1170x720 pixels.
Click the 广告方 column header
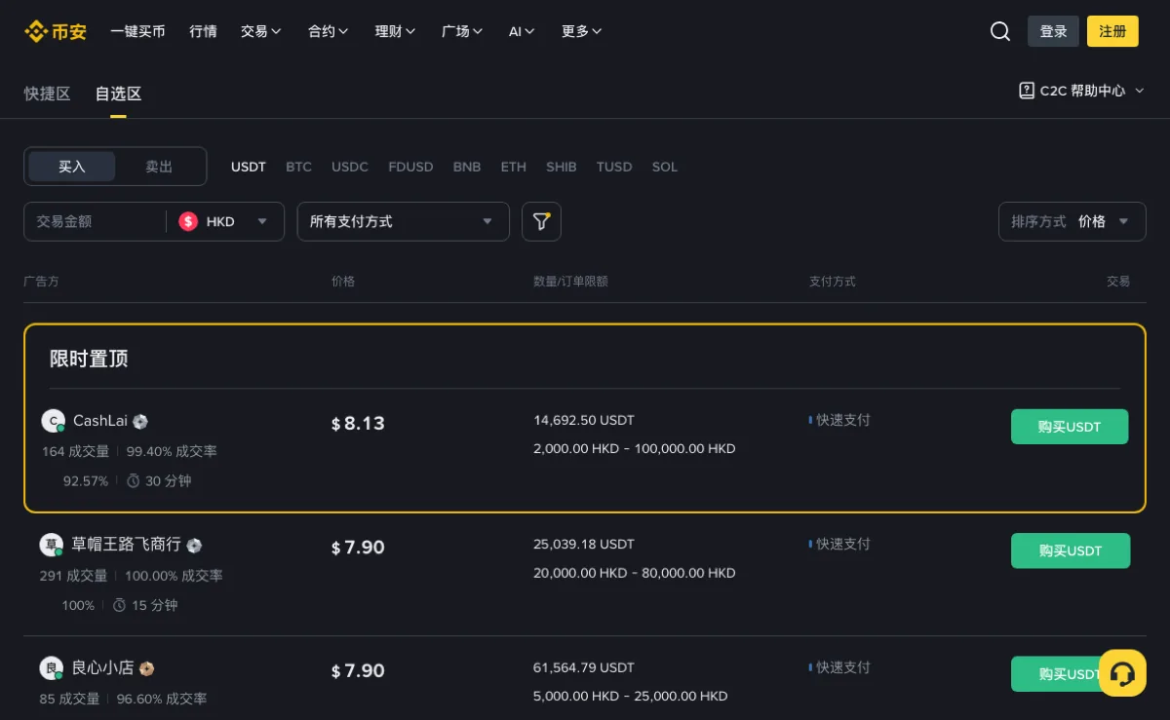(x=41, y=282)
